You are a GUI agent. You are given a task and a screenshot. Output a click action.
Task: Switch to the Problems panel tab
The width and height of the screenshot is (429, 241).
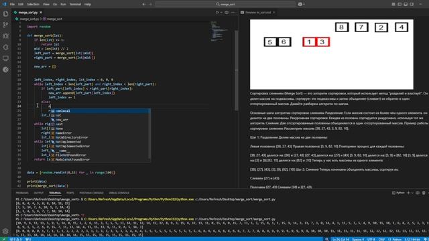(22, 193)
